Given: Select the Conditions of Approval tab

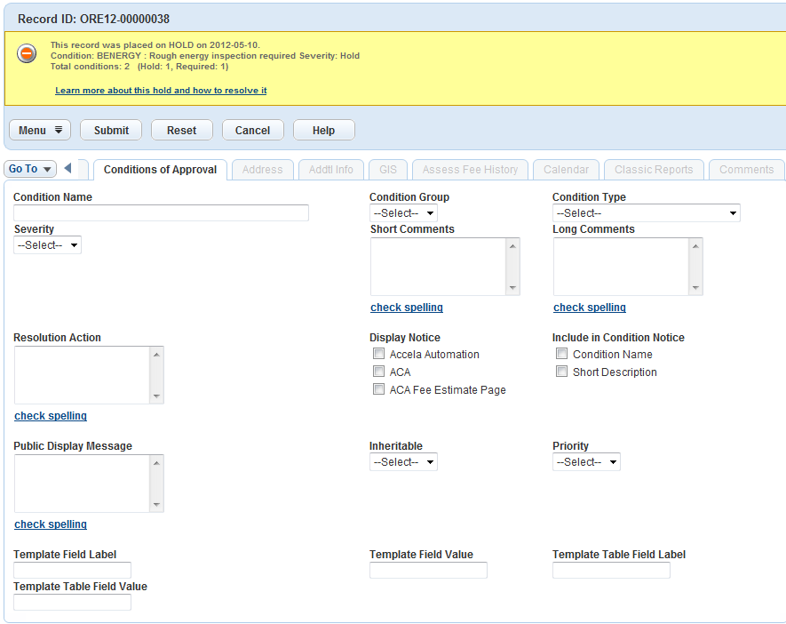Looking at the screenshot, I should click(x=160, y=170).
